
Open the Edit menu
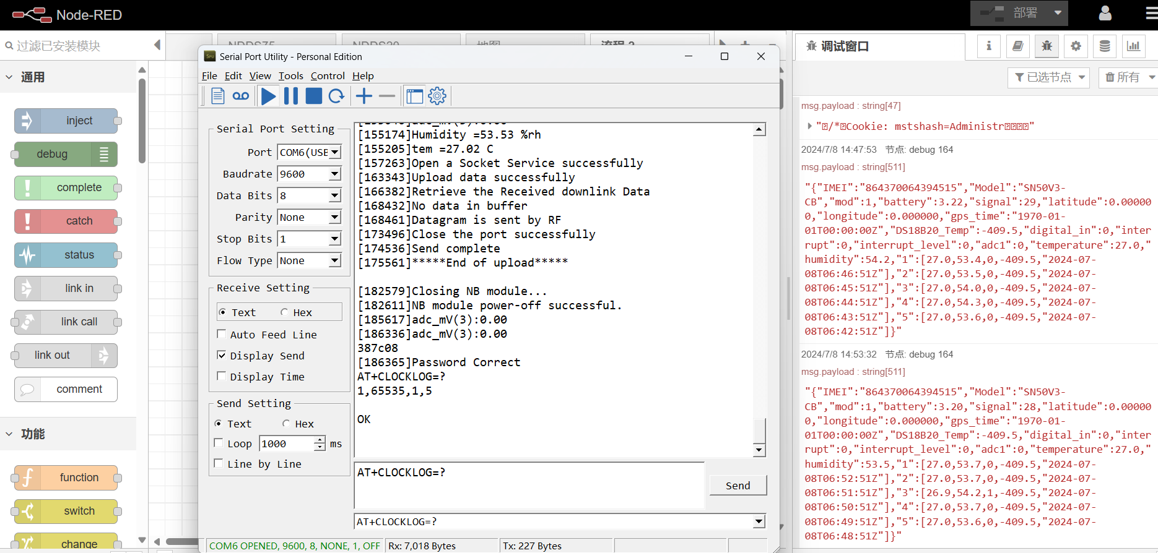pyautogui.click(x=233, y=75)
